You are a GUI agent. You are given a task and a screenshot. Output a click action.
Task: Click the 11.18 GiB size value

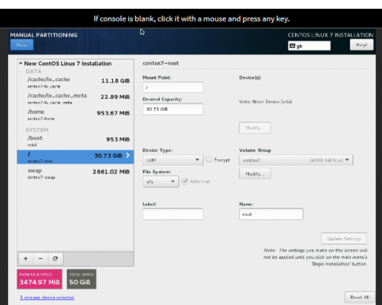click(x=115, y=80)
